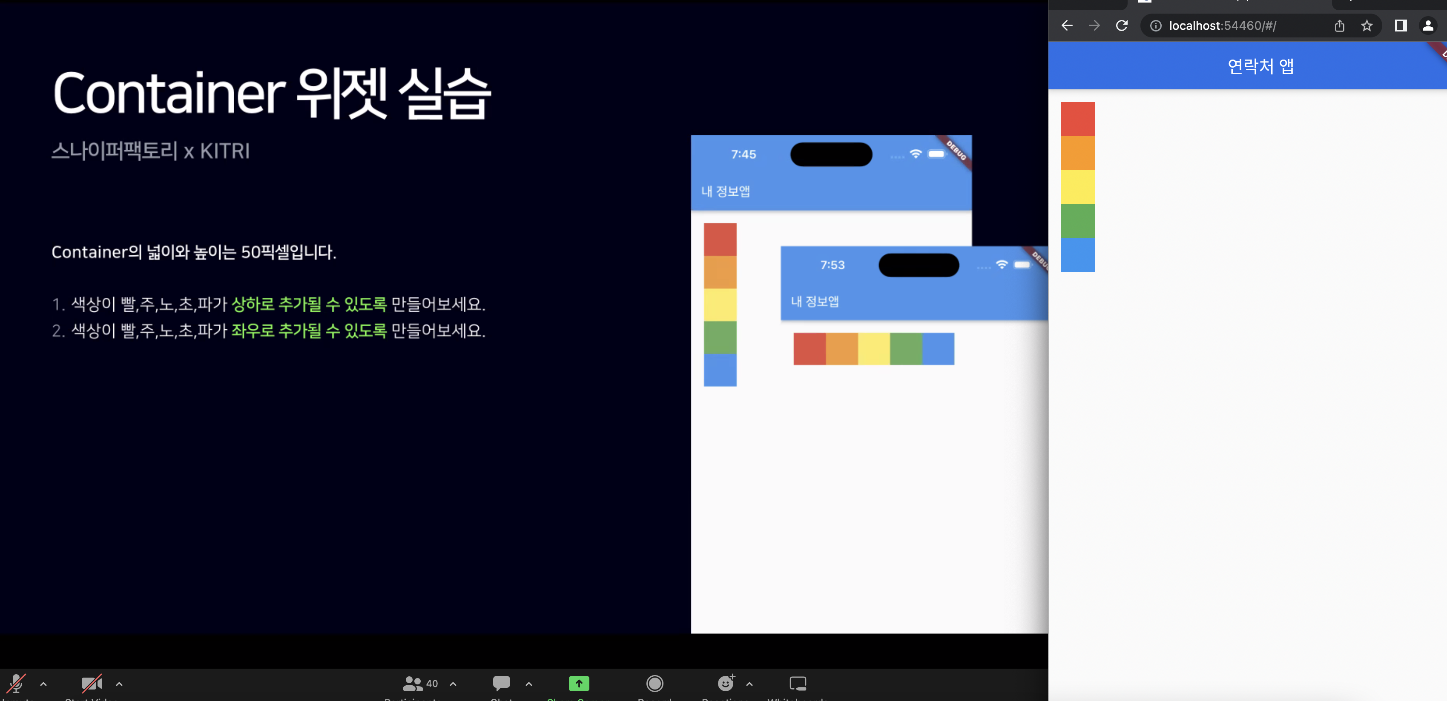Image resolution: width=1447 pixels, height=701 pixels.
Task: Toggle the browser side panel
Action: coord(1401,26)
